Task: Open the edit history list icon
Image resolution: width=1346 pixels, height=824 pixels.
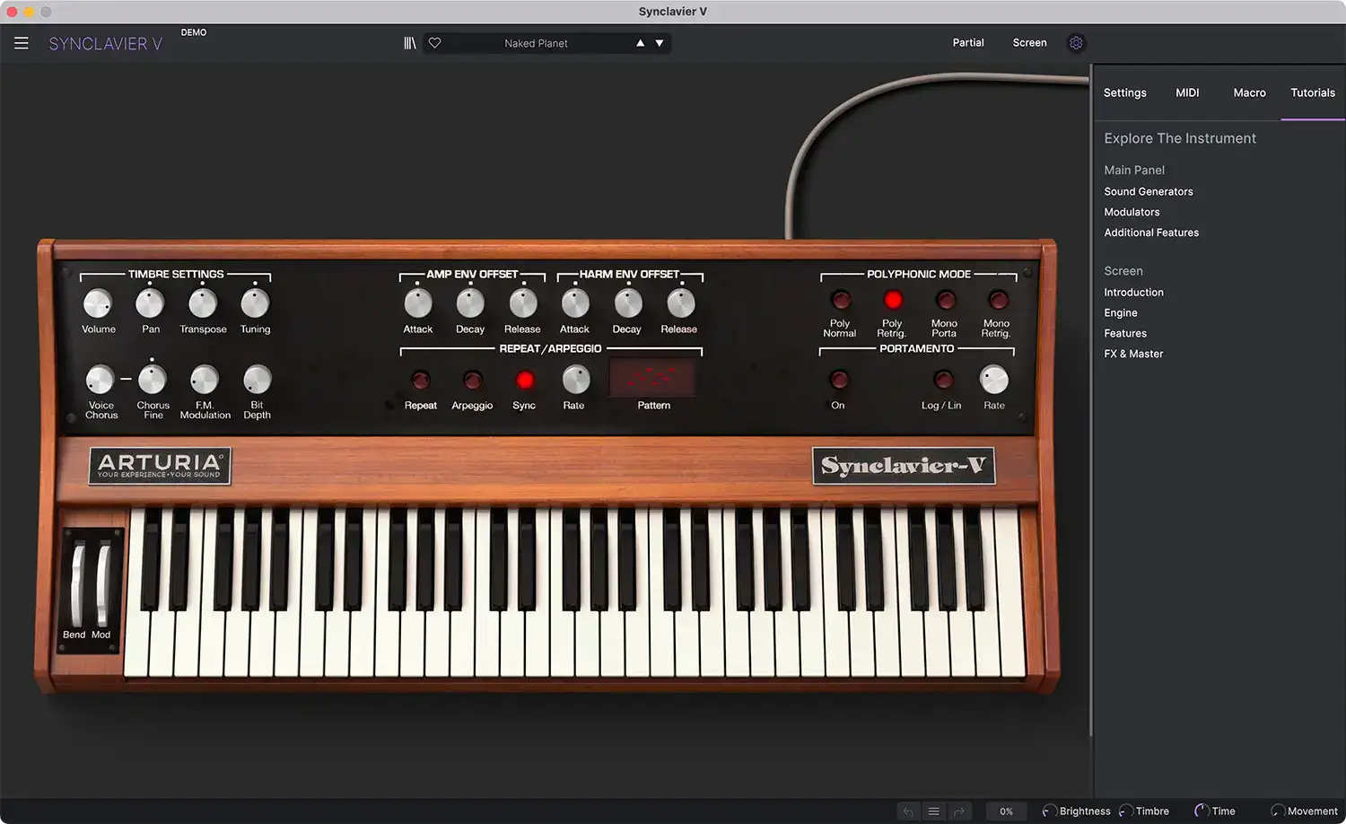Action: [x=933, y=811]
